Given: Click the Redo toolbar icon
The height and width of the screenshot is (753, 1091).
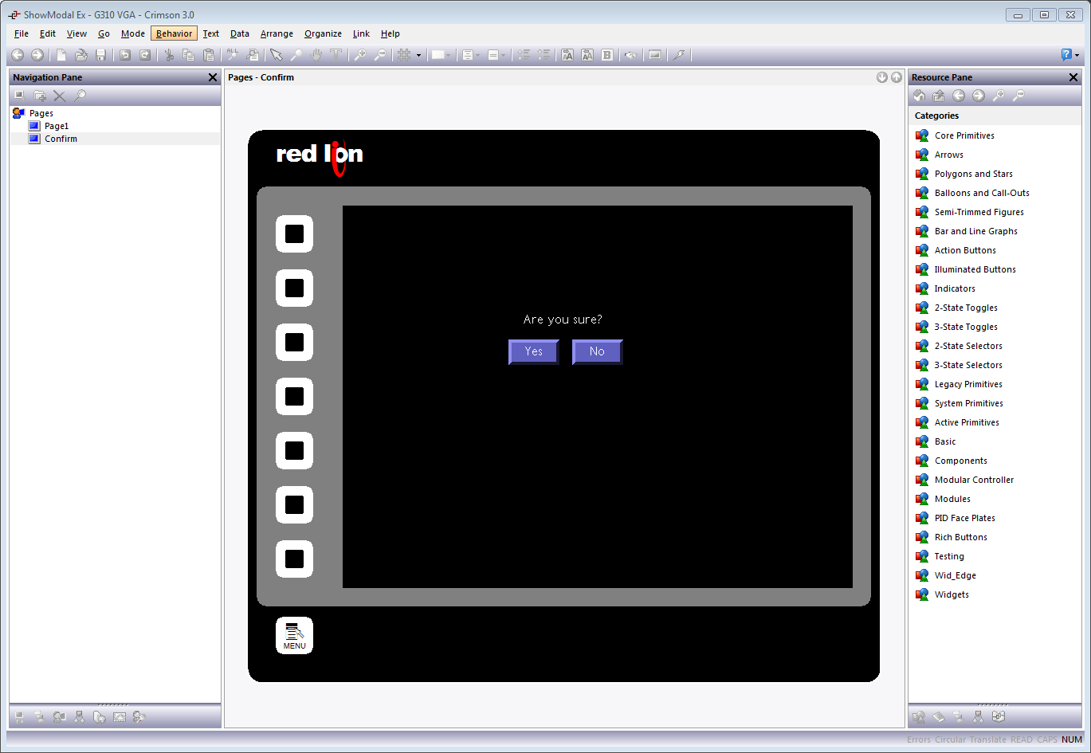Looking at the screenshot, I should (x=145, y=55).
